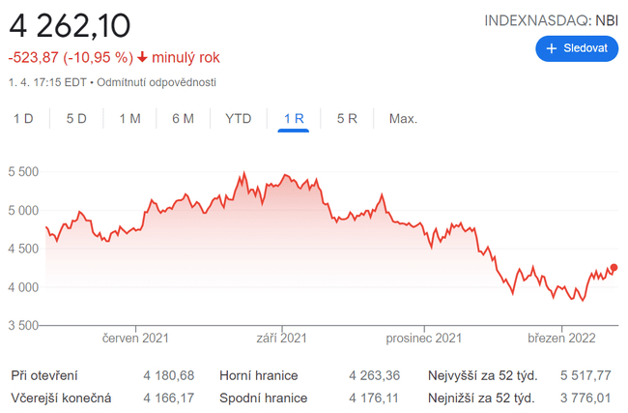628x413 pixels.
Task: Choose the 1 R one-year tab
Action: [294, 119]
